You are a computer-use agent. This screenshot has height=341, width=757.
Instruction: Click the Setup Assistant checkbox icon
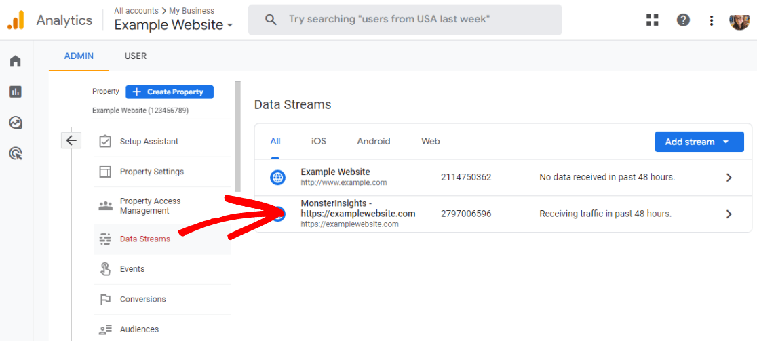tap(104, 141)
